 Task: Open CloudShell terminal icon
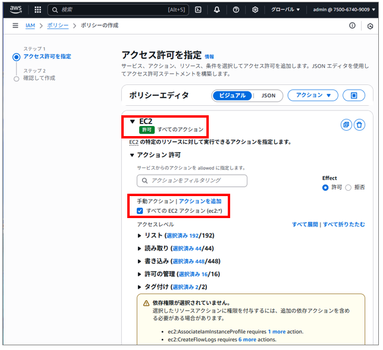point(198,10)
